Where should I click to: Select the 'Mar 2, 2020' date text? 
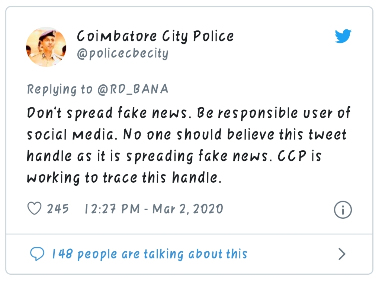click(188, 209)
